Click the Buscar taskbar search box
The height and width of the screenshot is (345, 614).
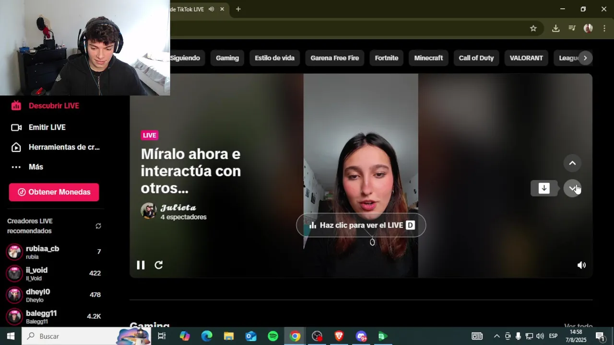[x=86, y=336]
